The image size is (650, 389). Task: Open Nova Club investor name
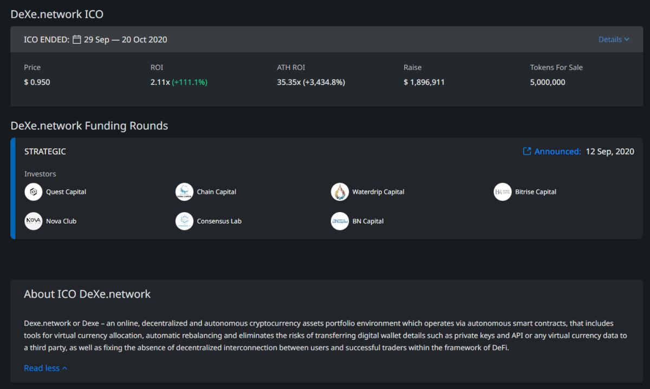pyautogui.click(x=61, y=221)
